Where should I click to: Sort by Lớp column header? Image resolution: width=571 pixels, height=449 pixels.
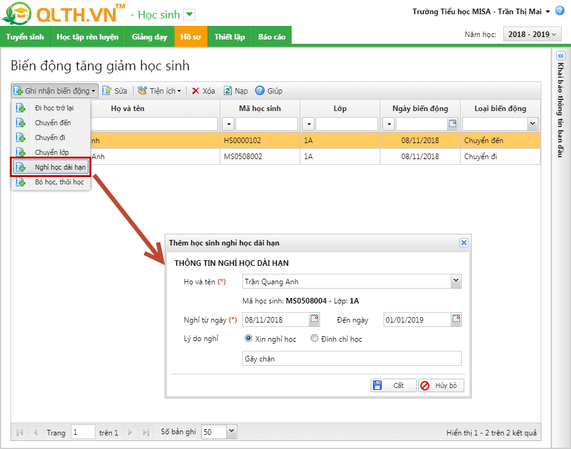(x=340, y=109)
